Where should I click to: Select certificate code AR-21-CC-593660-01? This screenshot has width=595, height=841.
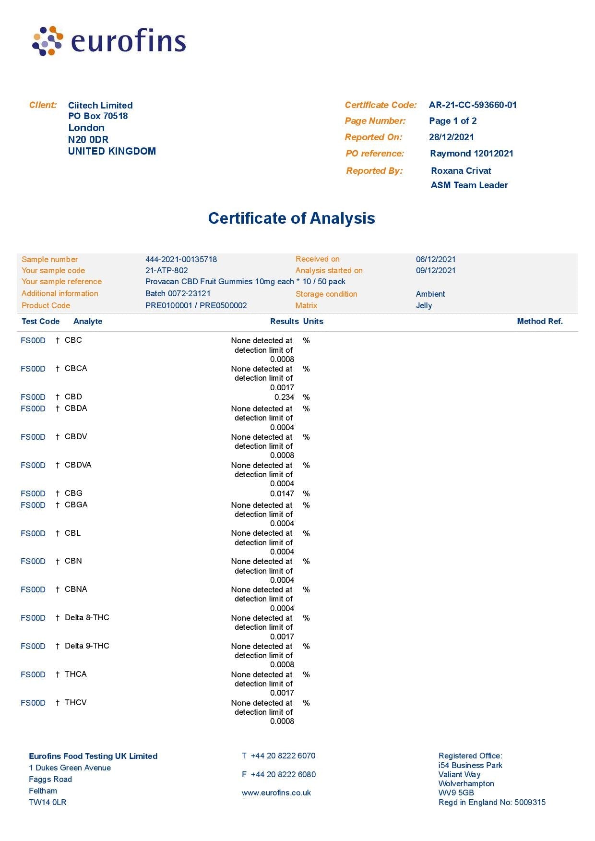point(472,105)
